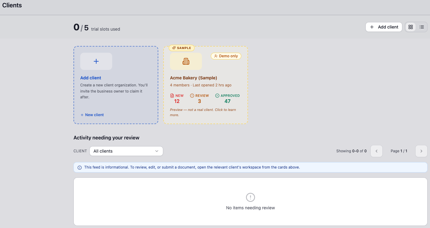Click 'Activity needing your review' heading
This screenshot has height=228, width=430.
106,138
